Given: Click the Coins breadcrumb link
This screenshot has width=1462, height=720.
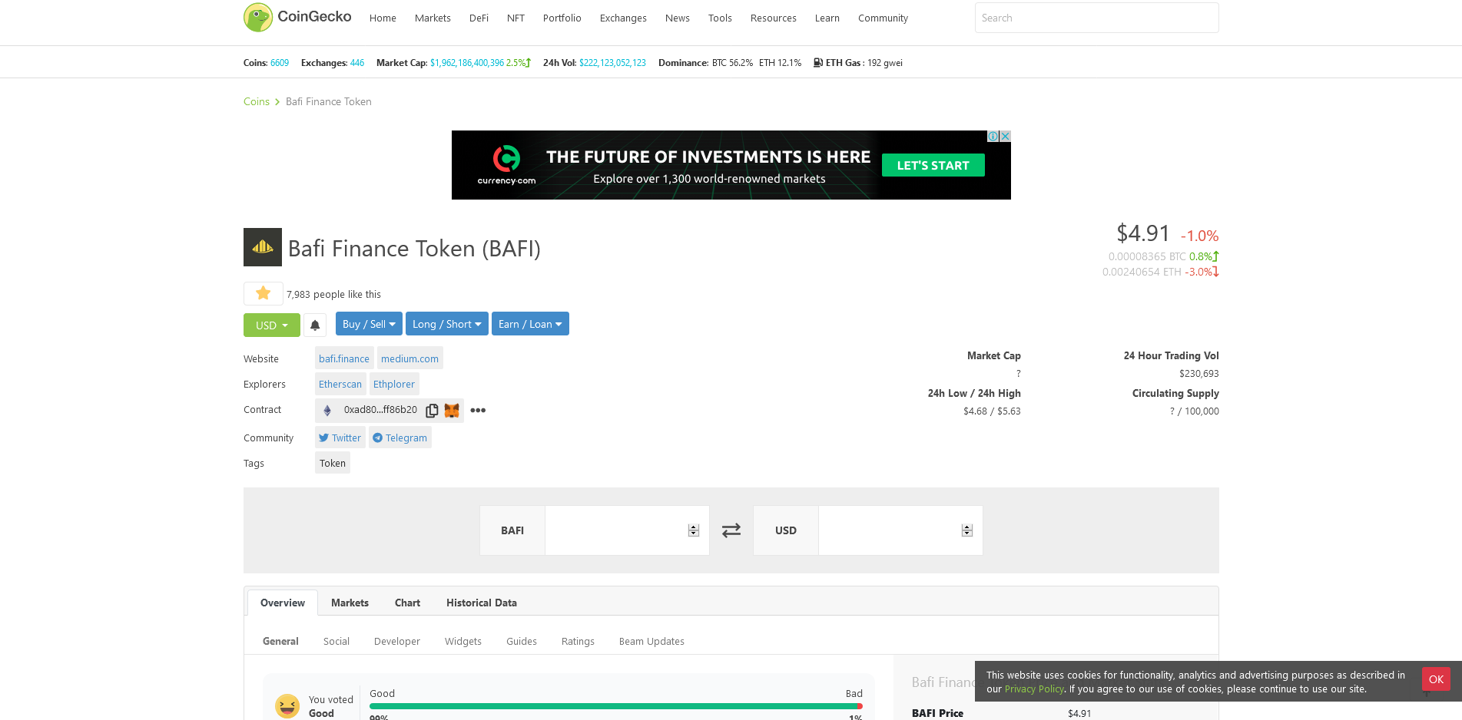Looking at the screenshot, I should (257, 101).
